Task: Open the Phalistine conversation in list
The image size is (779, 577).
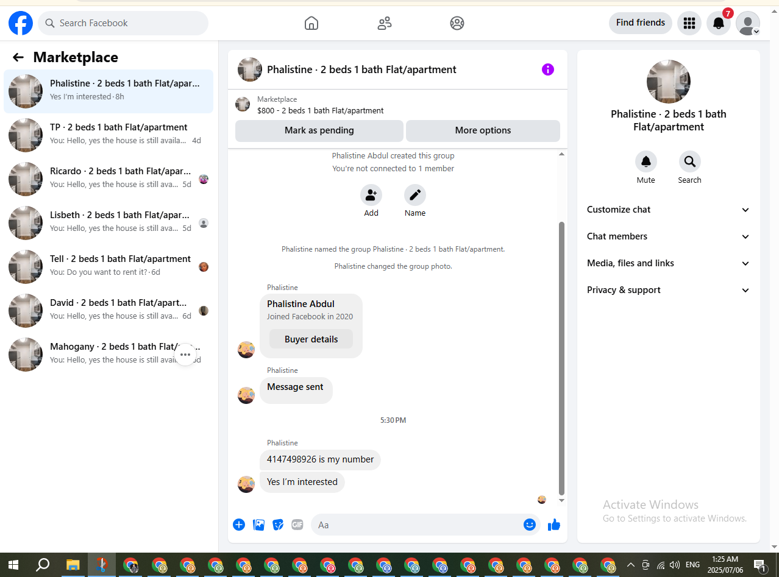Action: click(108, 91)
